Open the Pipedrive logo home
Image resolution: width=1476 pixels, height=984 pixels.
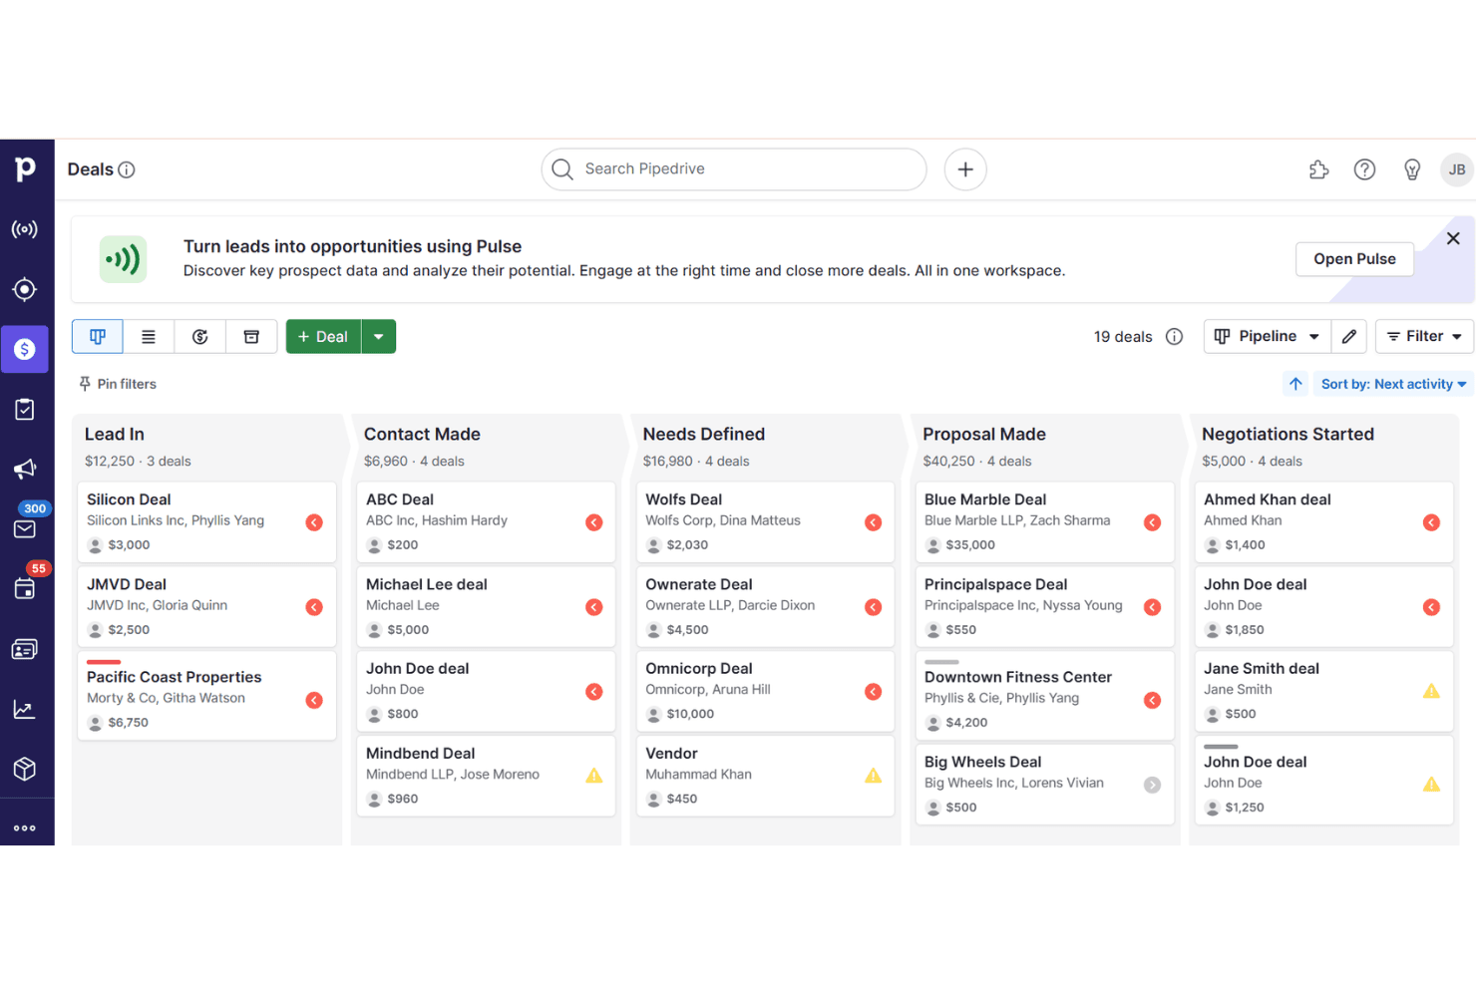[26, 169]
